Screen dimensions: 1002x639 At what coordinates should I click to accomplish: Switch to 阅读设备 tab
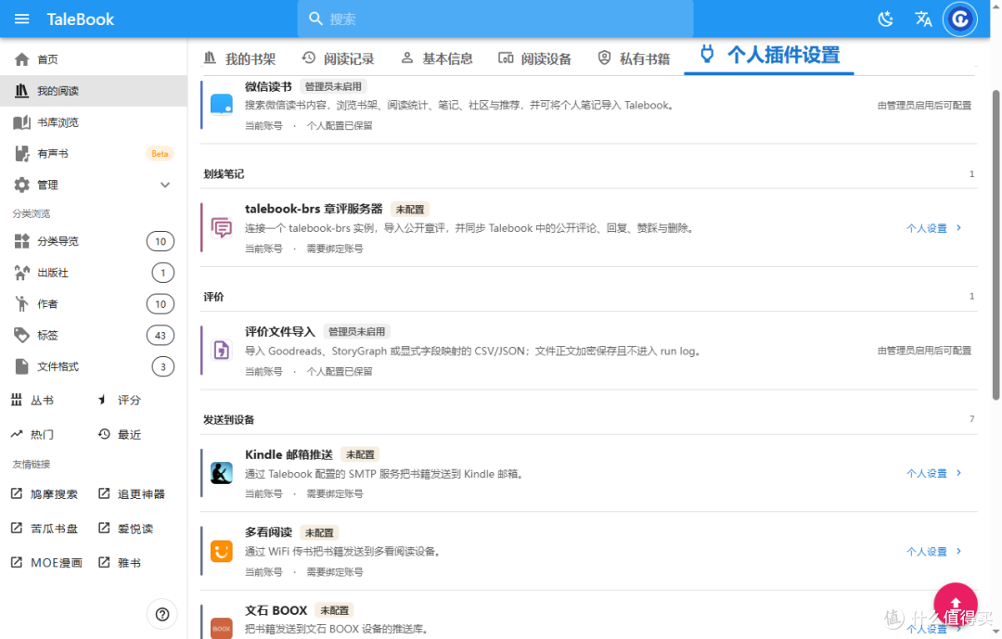535,58
